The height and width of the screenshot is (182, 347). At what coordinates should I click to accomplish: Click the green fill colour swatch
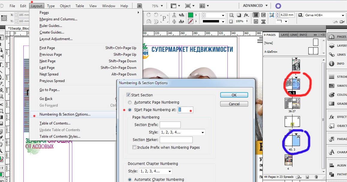pyautogui.click(x=190, y=15)
